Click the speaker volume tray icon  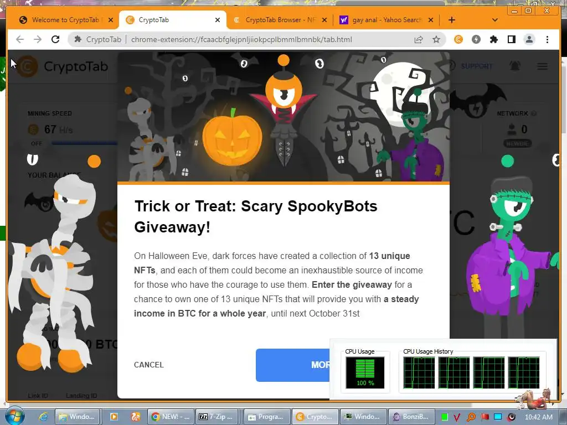pyautogui.click(x=511, y=417)
